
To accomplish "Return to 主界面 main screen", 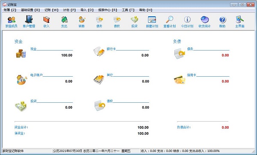I will click(x=240, y=22).
